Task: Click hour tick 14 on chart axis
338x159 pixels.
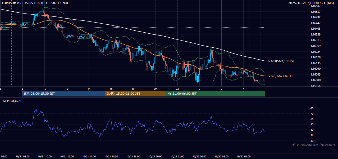Action: tap(89, 89)
